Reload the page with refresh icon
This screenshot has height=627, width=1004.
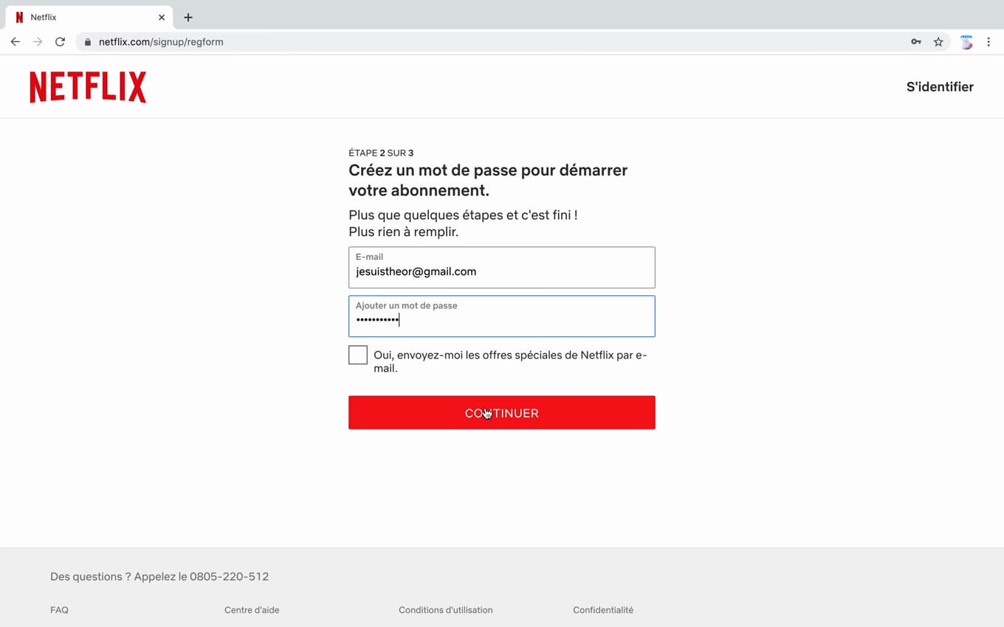coord(61,42)
